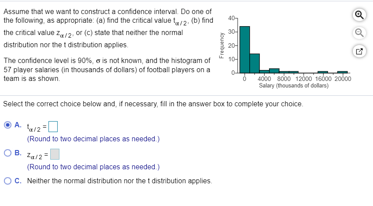The image size is (373, 206).
Task: Click the 20000 x-axis tick label
Action: pyautogui.click(x=342, y=79)
